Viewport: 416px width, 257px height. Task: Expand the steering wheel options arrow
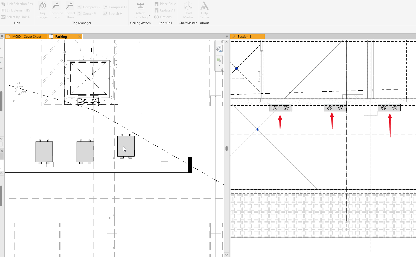219,54
